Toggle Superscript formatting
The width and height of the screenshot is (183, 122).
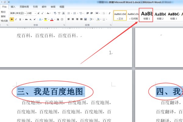point(34,20)
